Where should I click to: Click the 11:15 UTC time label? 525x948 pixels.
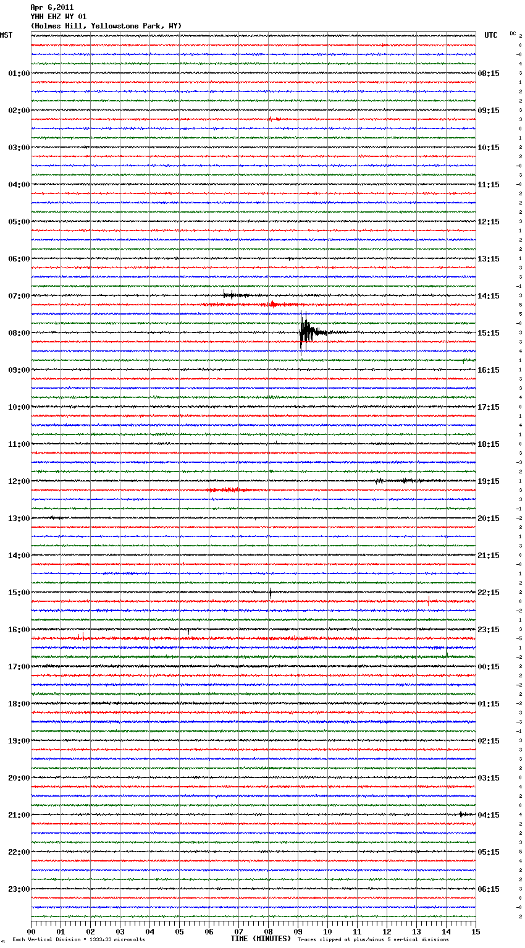pos(489,185)
